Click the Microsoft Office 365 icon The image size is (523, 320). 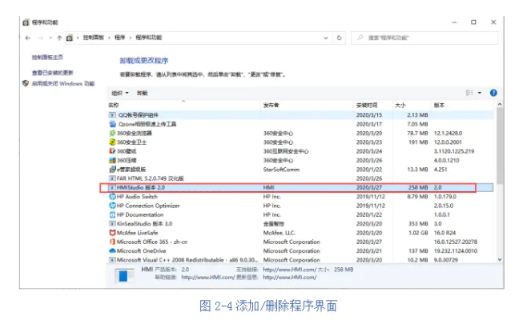pos(112,241)
